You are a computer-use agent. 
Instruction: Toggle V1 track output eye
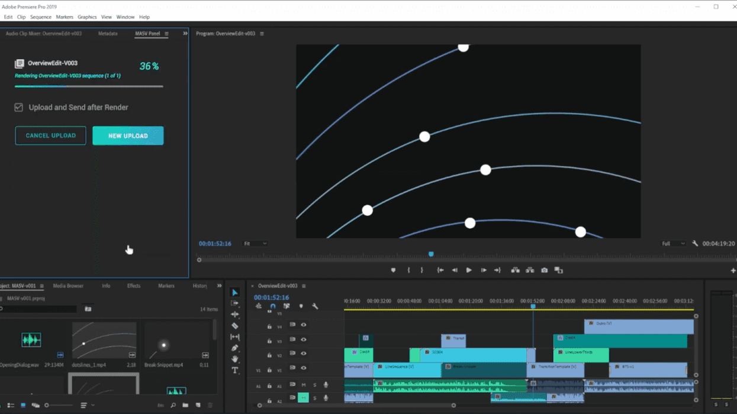304,368
